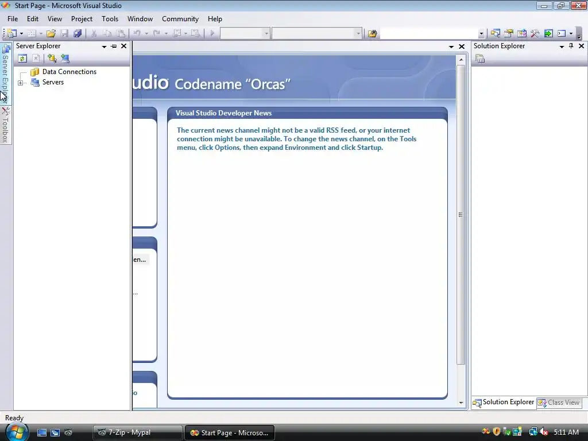Open the Solution Platforms combo box
This screenshot has width=588, height=441.
pyautogui.click(x=317, y=33)
